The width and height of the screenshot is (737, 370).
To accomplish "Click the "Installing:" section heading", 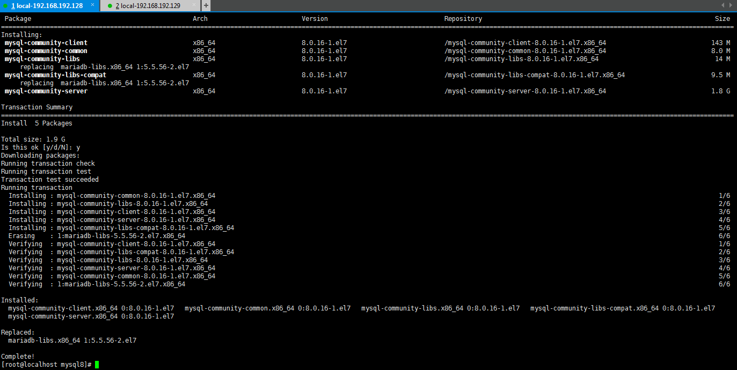I will (21, 35).
